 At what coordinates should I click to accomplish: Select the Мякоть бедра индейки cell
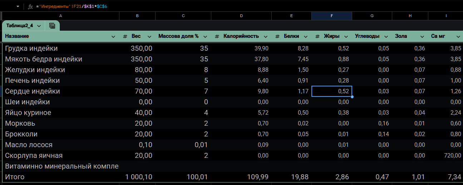60,59
